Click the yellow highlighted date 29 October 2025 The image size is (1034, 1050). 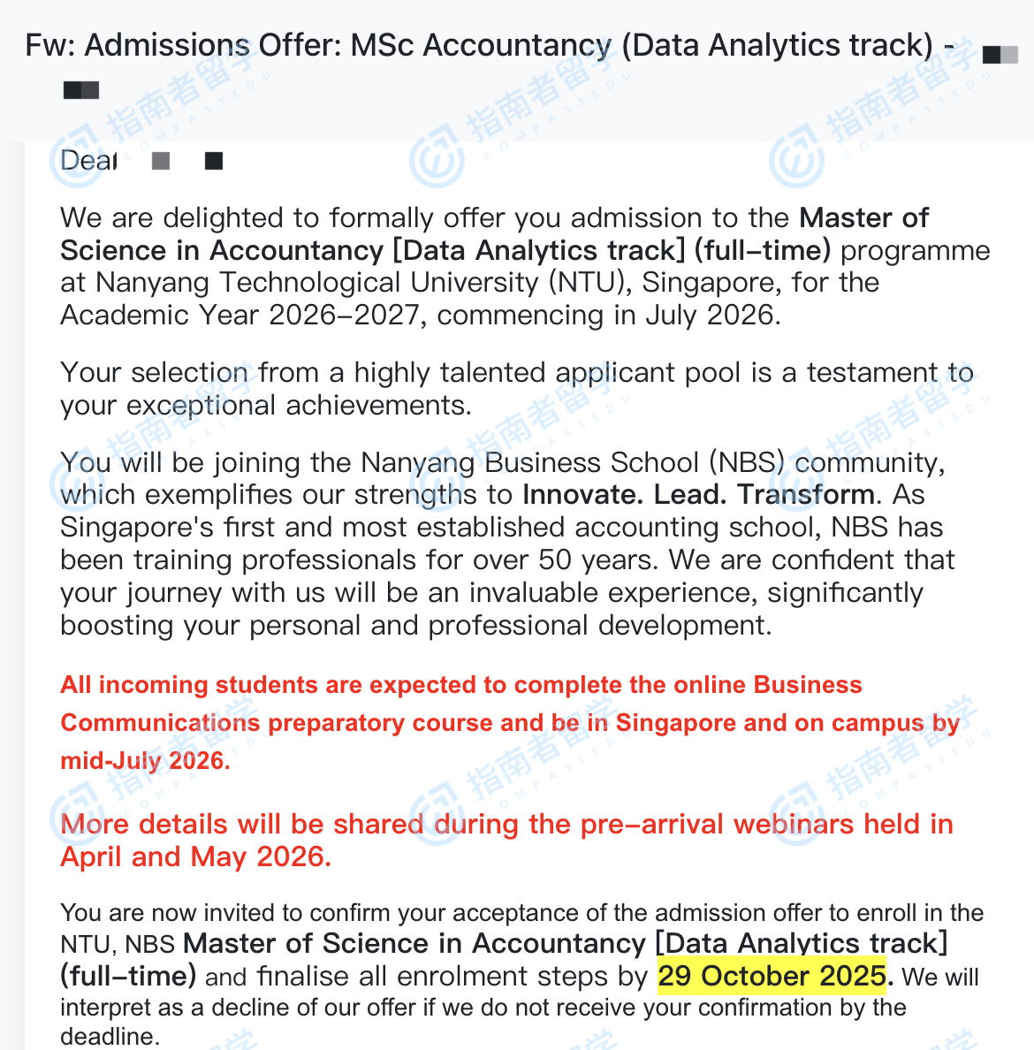click(x=772, y=977)
